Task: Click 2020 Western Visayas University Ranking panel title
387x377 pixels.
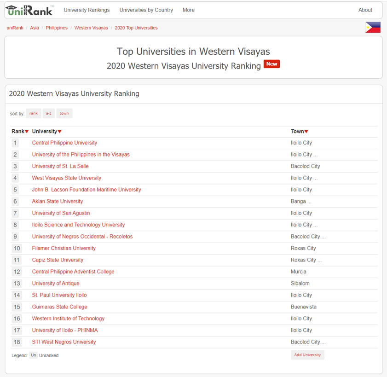Action: 74,93
